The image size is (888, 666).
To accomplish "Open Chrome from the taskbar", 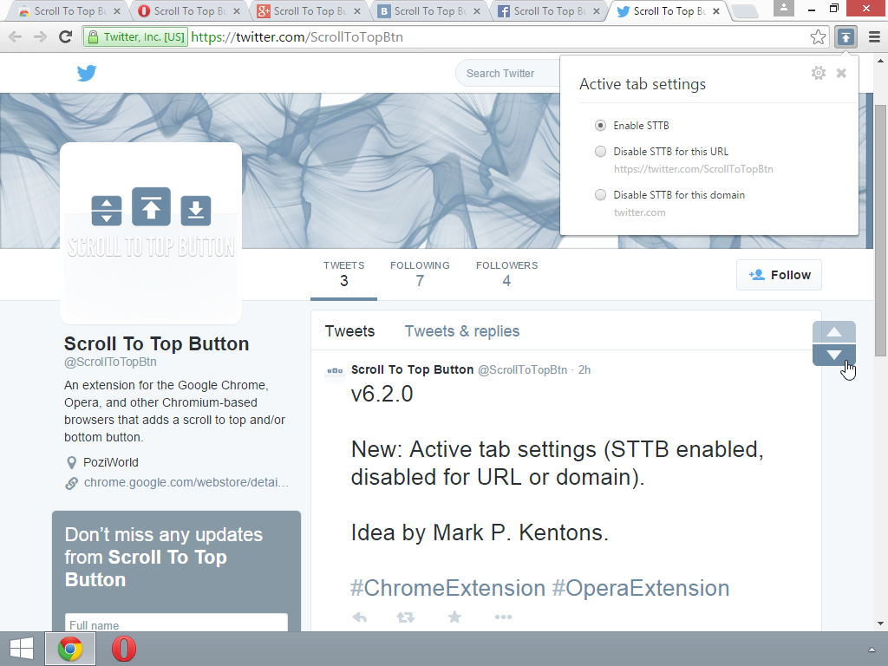I will [x=70, y=649].
